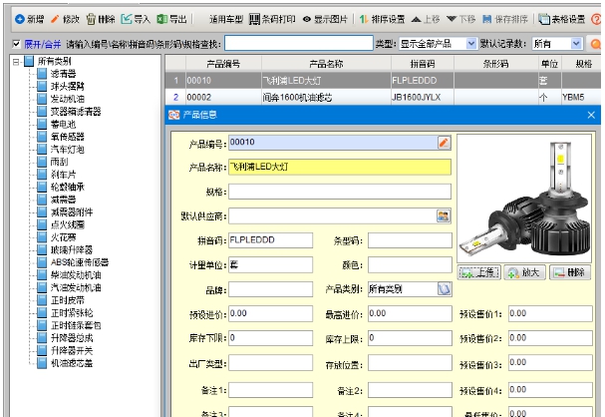Open 适用车型 in the toolbar
Screen dimensions: 605x417
226,19
